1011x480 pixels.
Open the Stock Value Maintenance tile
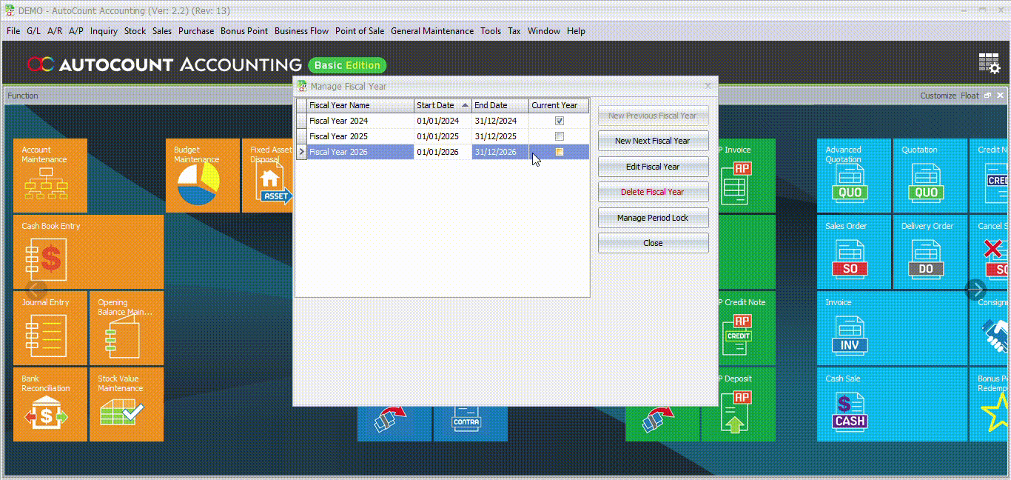coord(126,404)
